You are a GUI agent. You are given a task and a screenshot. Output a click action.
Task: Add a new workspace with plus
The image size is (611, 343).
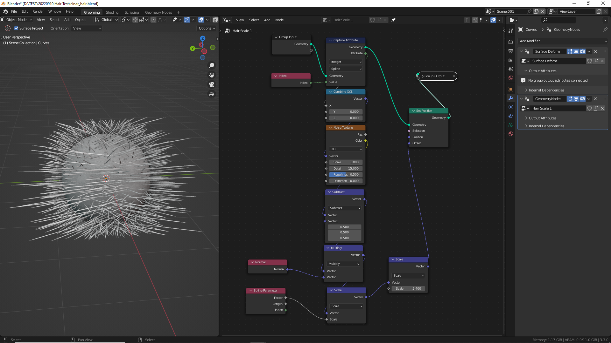(178, 12)
